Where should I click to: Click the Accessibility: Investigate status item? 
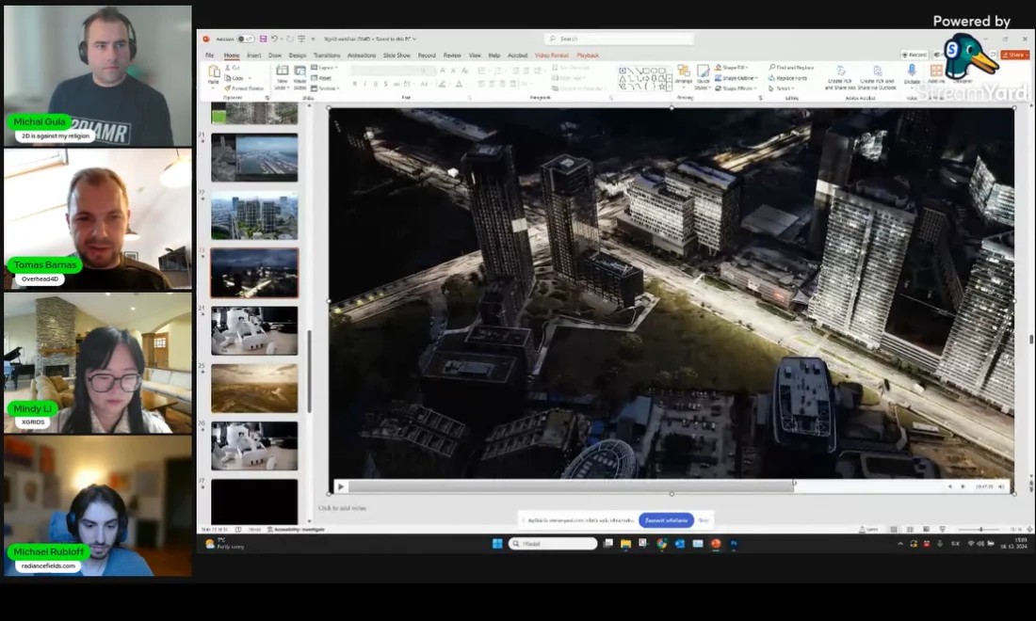296,530
